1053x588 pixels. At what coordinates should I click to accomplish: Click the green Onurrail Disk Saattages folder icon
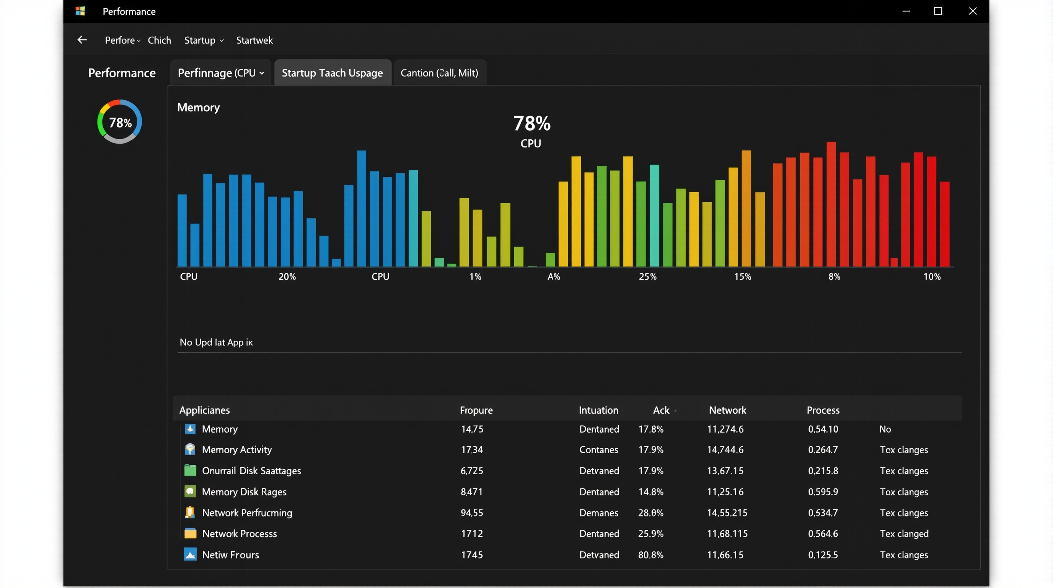tap(190, 470)
